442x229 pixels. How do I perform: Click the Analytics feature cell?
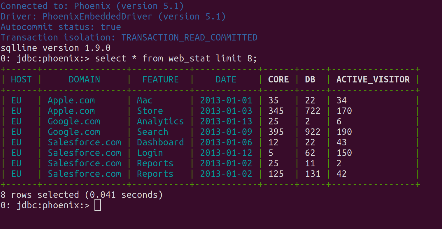tap(160, 121)
